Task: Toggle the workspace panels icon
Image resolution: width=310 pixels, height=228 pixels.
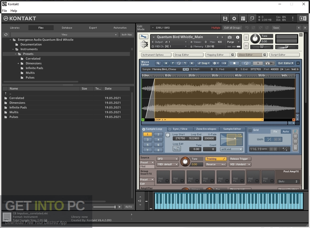Action: pos(243,19)
